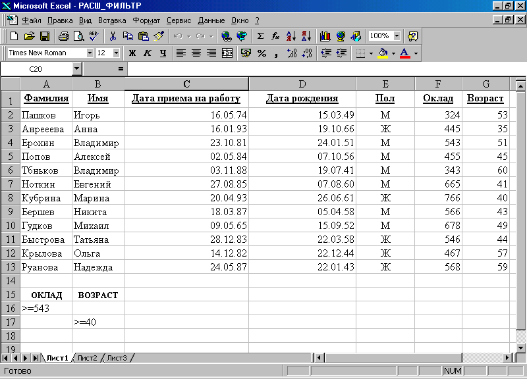Click the vertical scrollbar down arrow

point(520,347)
